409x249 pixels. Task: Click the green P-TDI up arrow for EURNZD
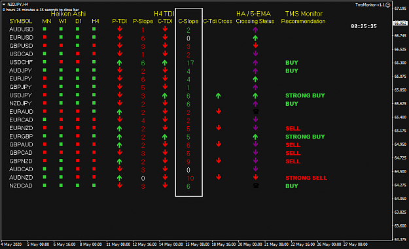(x=120, y=128)
